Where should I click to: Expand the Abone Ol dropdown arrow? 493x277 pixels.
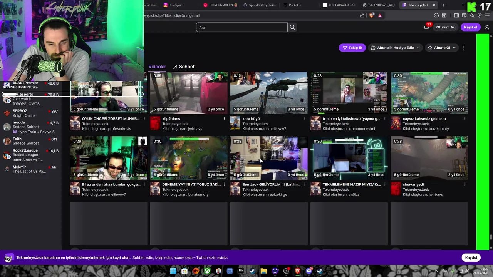(x=454, y=48)
